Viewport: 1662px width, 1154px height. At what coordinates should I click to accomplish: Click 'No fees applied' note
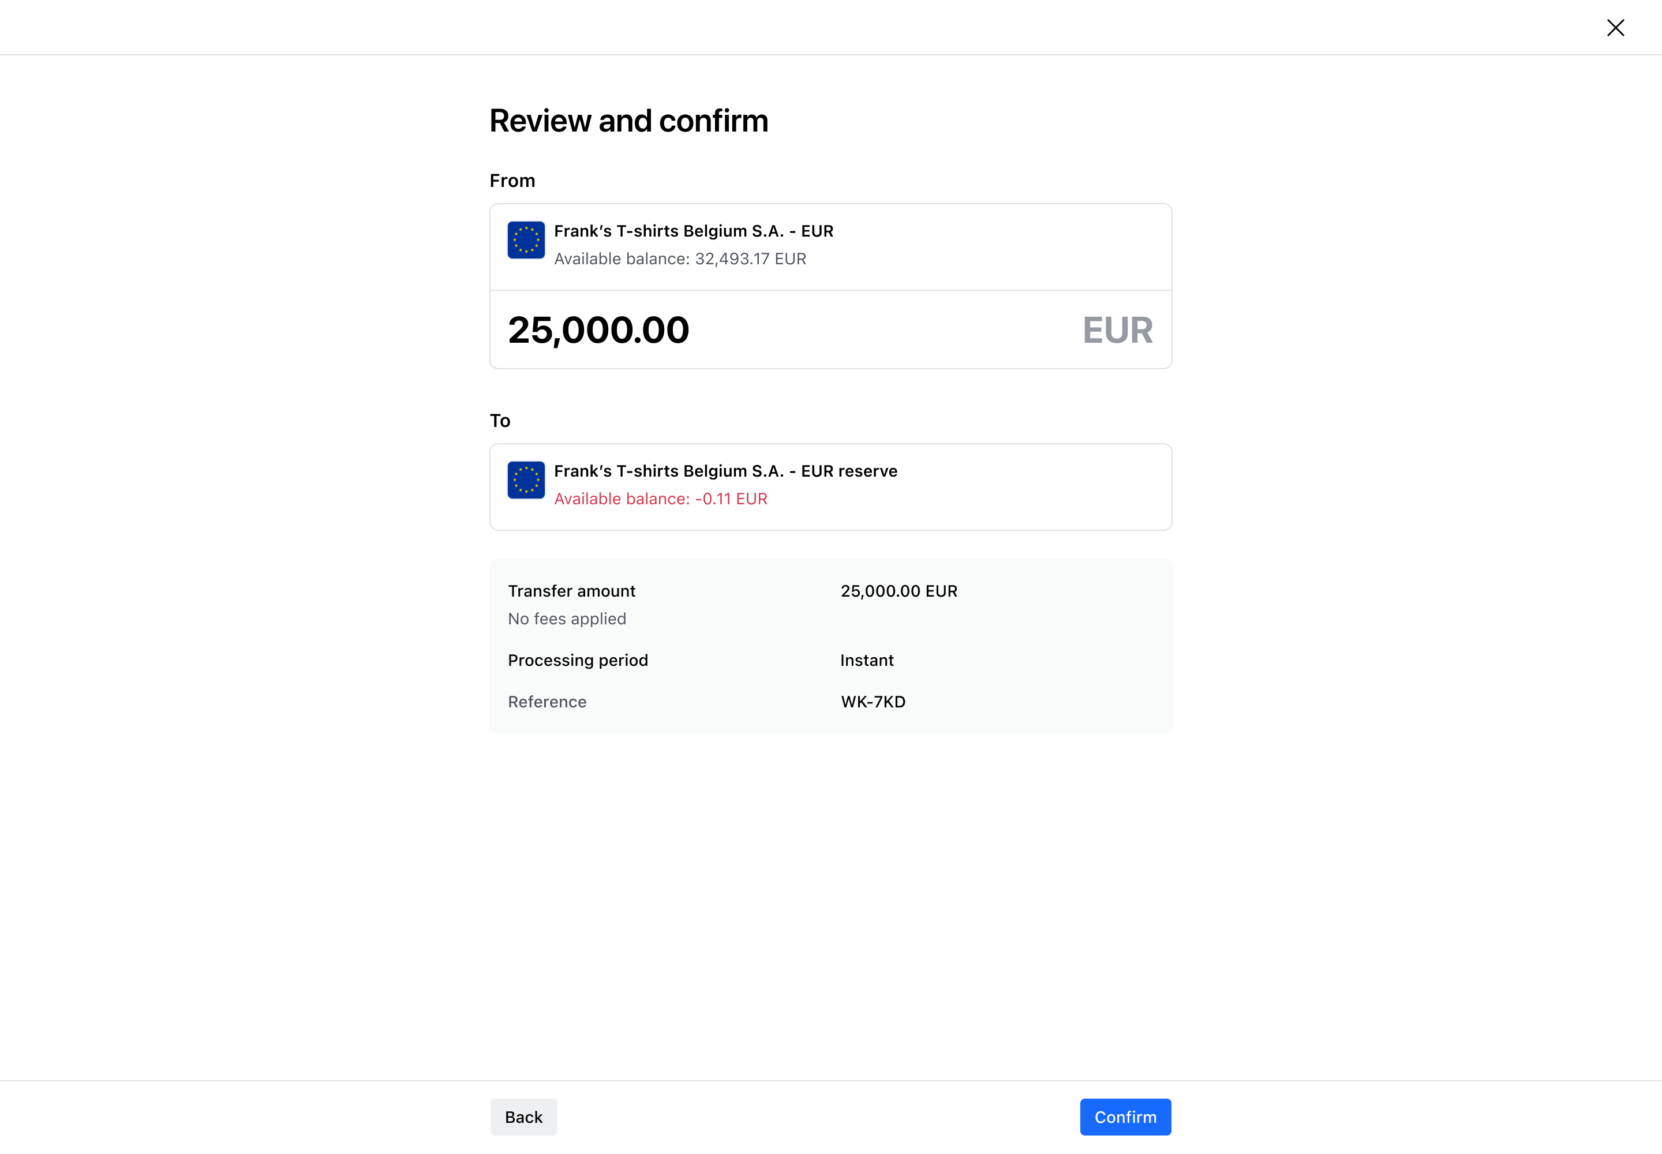[x=567, y=619]
